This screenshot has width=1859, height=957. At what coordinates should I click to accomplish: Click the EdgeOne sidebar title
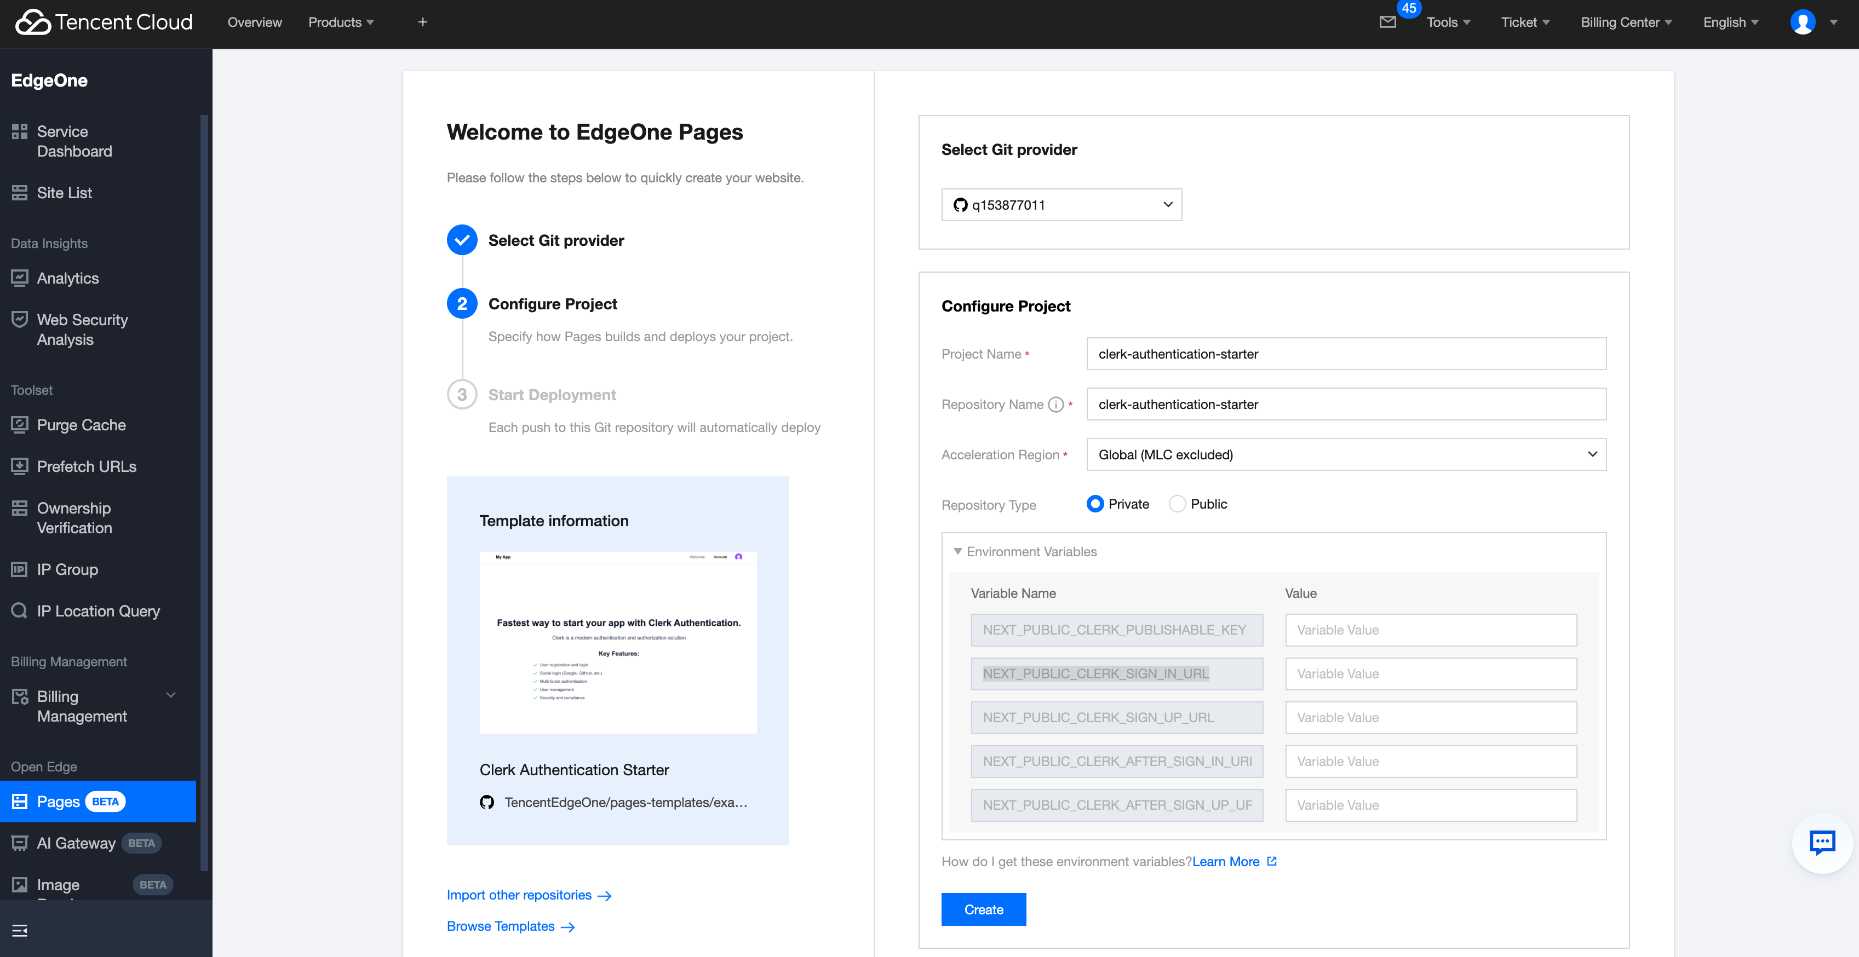[49, 80]
